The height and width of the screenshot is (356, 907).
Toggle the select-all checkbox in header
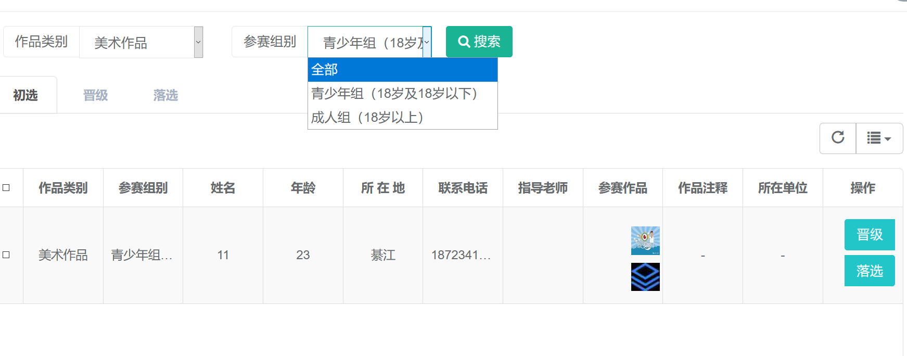coord(6,188)
